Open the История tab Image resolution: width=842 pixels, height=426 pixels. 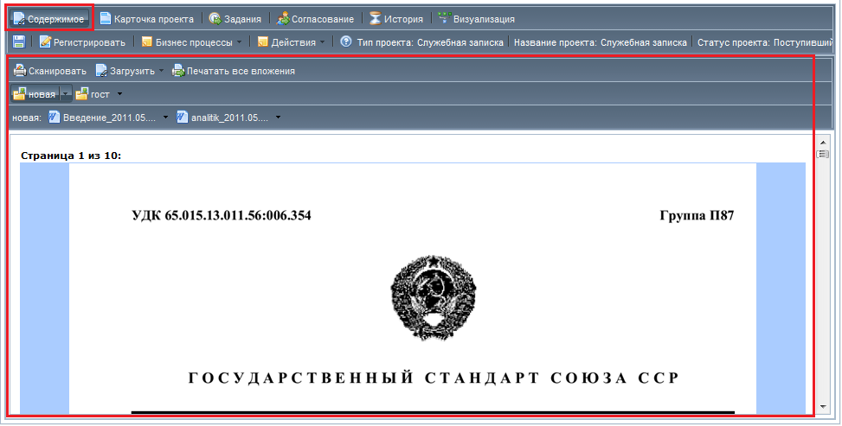[x=396, y=19]
